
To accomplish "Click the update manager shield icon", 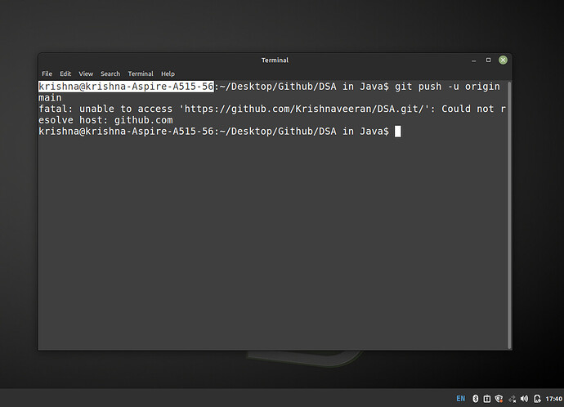I will pyautogui.click(x=499, y=398).
